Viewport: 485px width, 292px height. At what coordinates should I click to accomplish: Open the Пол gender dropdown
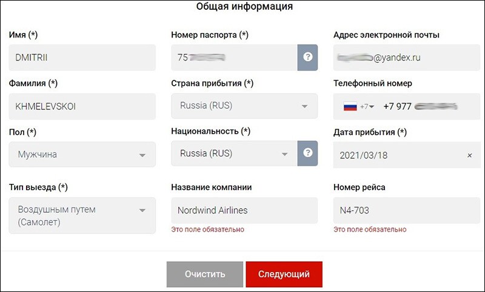pos(82,155)
